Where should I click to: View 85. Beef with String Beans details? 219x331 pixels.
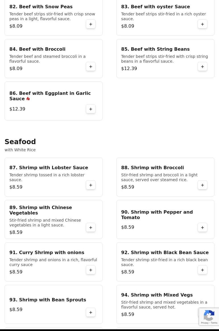coord(155,49)
